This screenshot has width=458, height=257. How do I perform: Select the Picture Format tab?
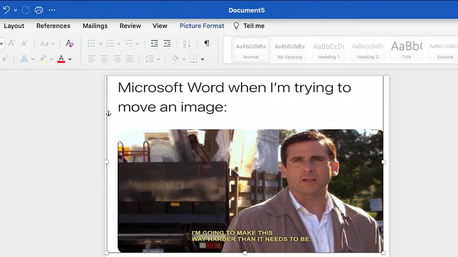202,25
